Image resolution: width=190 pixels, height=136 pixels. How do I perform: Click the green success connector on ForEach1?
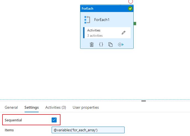pos(135,23)
